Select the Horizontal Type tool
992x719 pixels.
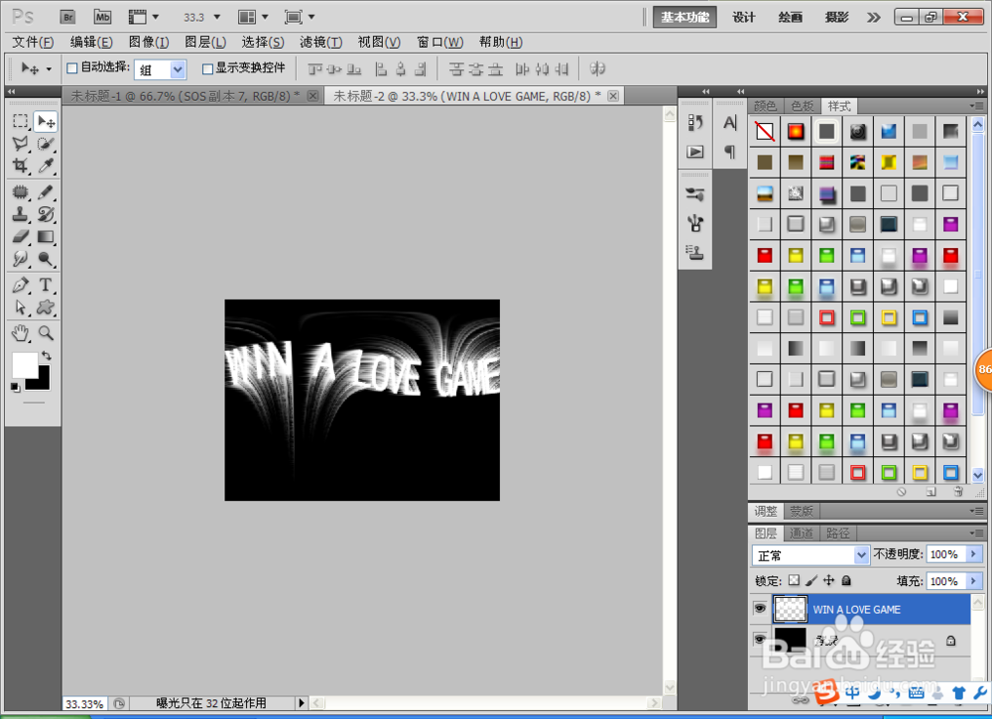tap(46, 285)
